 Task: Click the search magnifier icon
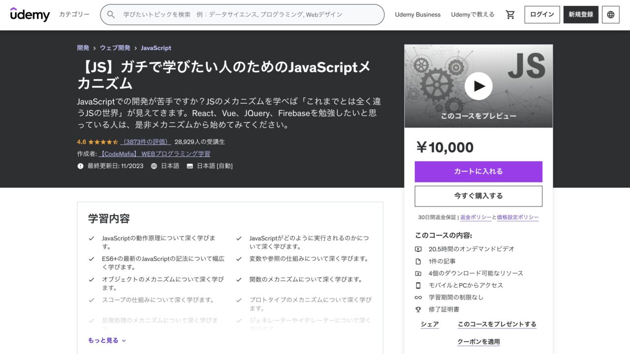tap(110, 15)
